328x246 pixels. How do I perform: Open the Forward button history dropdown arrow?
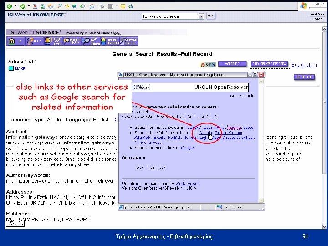pyautogui.click(x=29, y=6)
